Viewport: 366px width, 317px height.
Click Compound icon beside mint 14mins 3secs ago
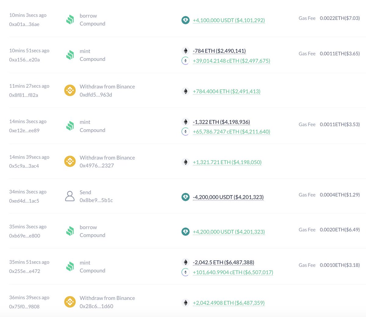[70, 126]
